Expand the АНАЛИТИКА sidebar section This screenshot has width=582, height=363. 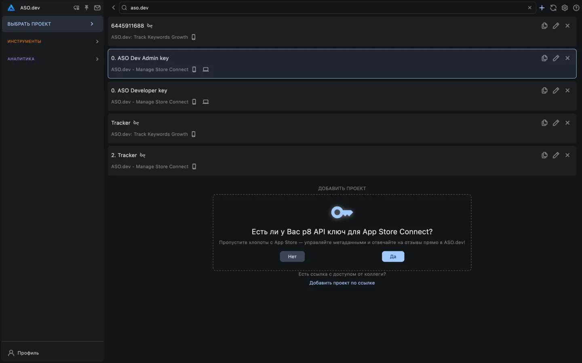[52, 59]
